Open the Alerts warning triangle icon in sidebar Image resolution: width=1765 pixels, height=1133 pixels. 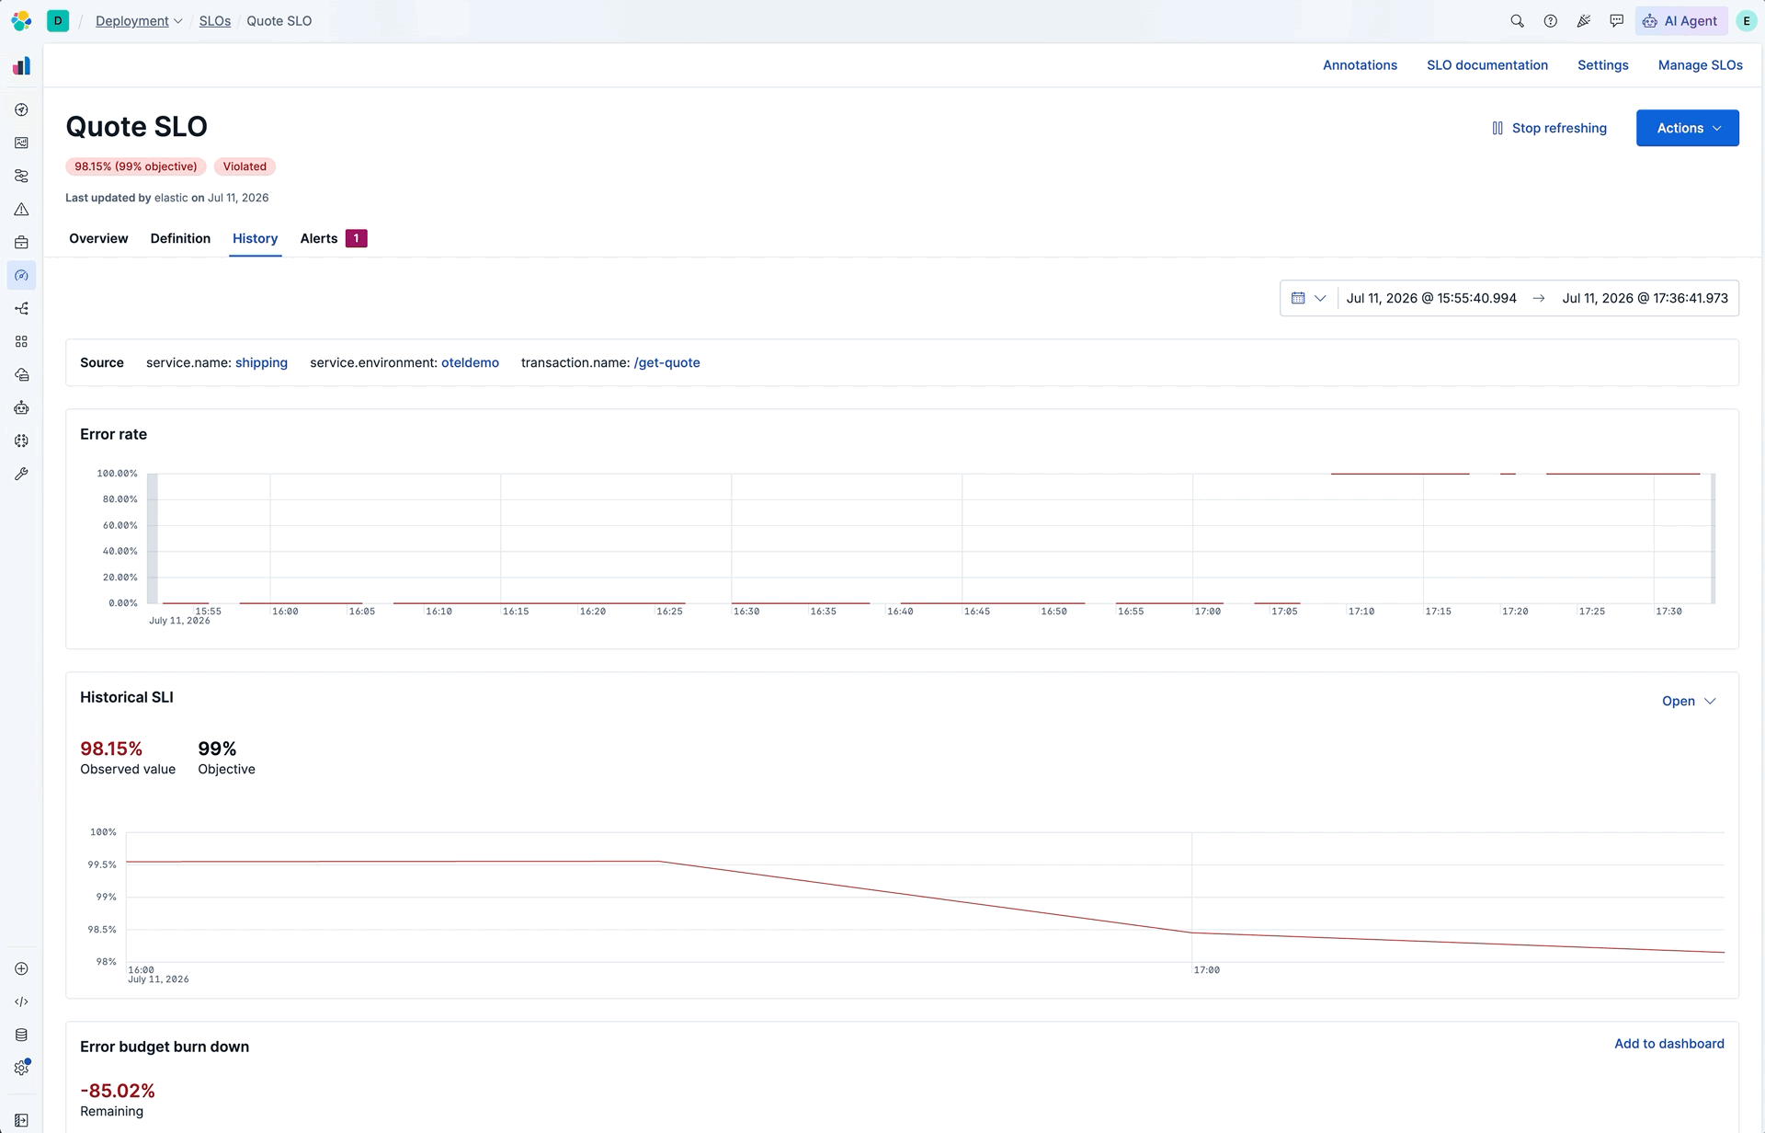tap(21, 209)
